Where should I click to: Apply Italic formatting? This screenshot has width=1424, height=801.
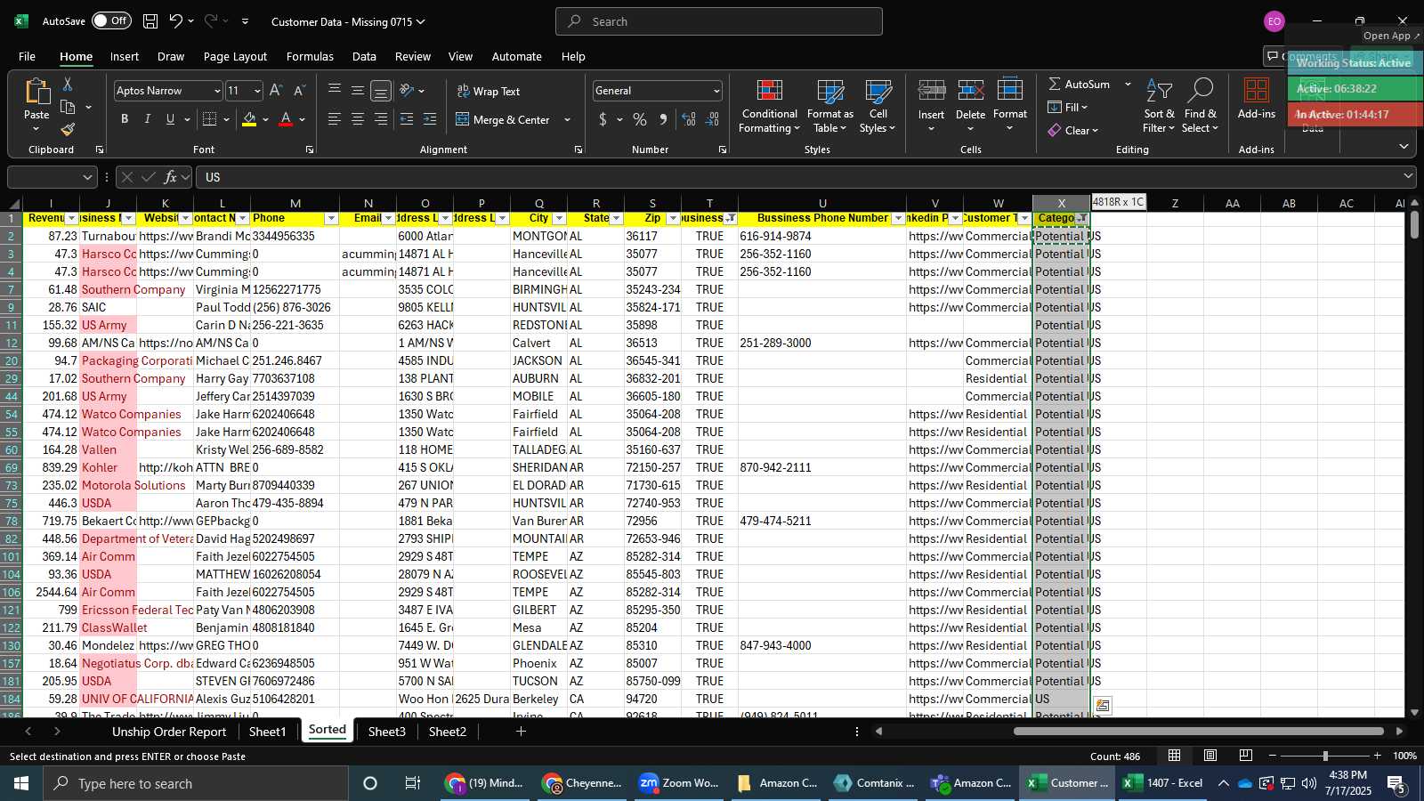point(148,119)
